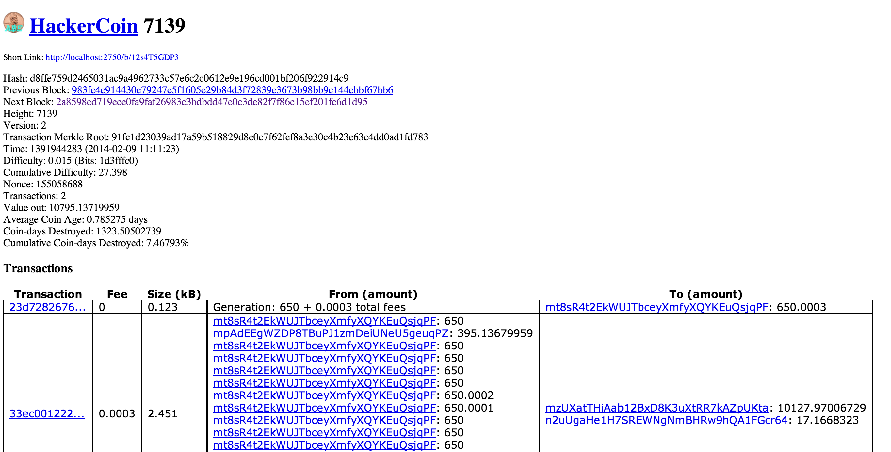Viewport: 891px width, 452px height.
Task: Open the localhost short link URL
Action: (x=112, y=57)
